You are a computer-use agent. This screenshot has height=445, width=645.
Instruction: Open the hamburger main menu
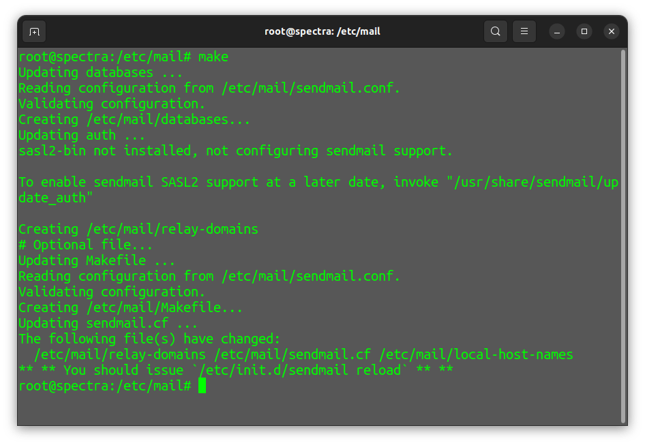coord(524,31)
